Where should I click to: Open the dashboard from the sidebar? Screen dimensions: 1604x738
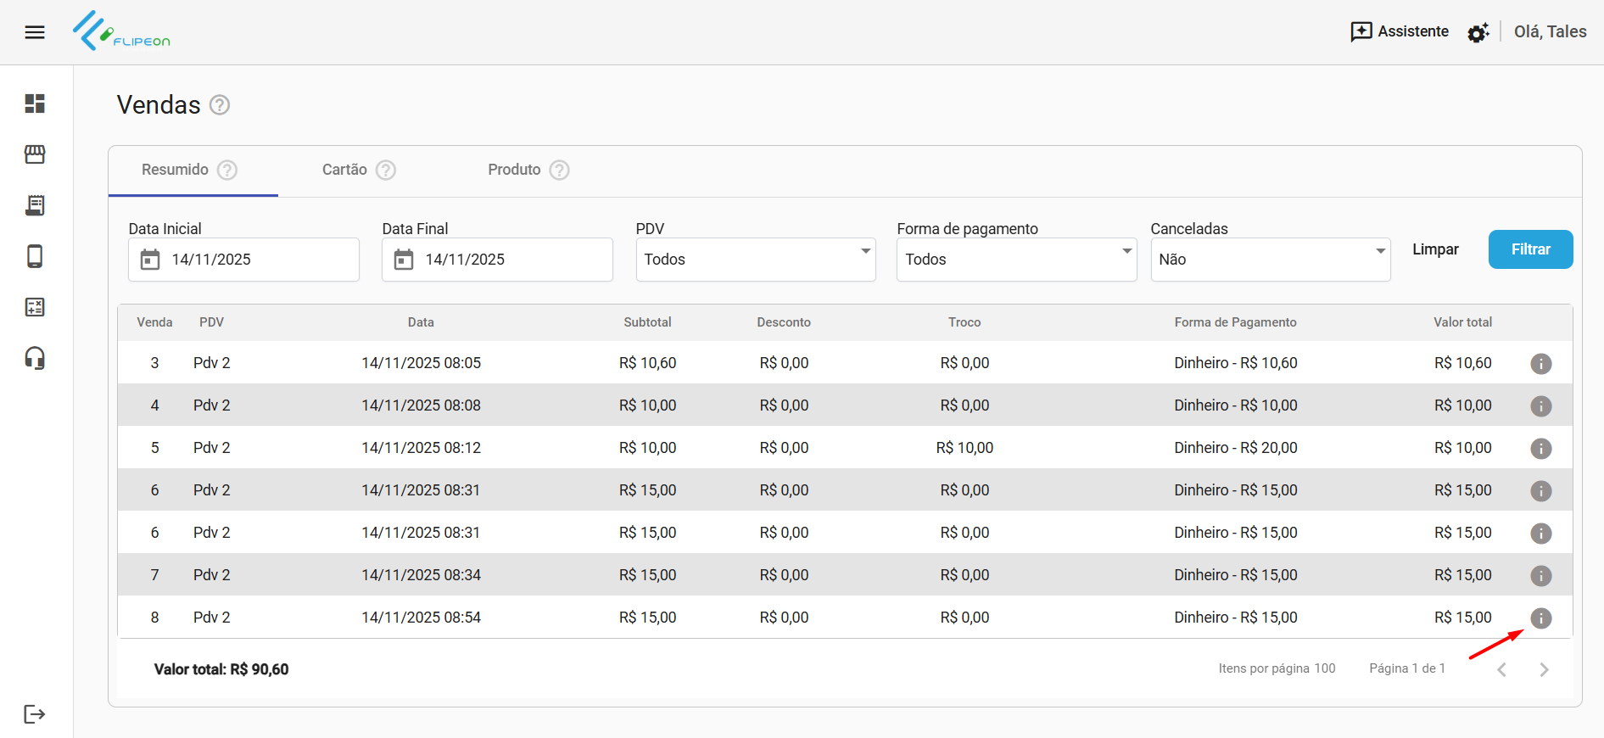(x=35, y=103)
